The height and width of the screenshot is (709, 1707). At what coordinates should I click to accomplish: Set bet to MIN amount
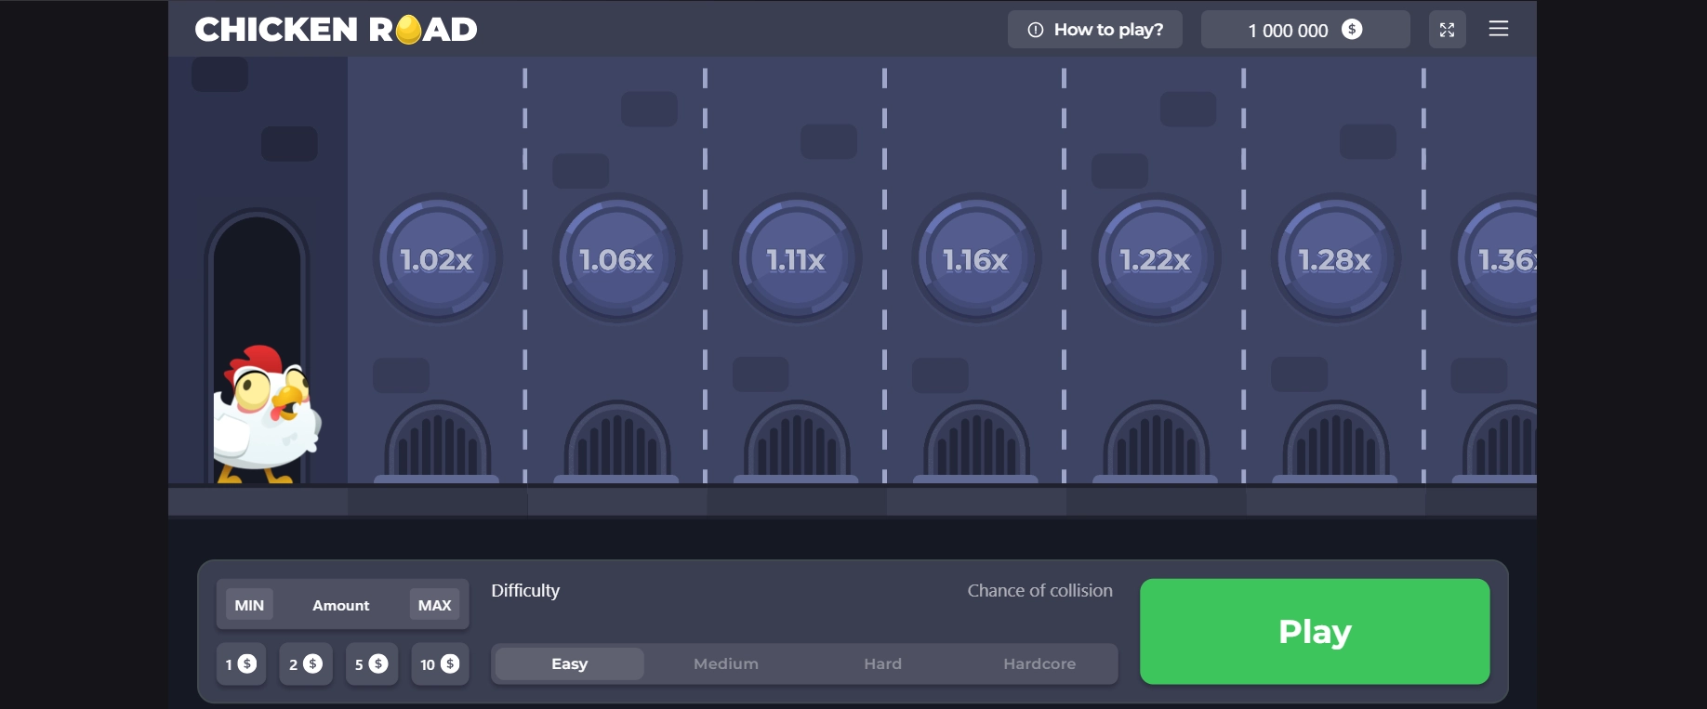[x=249, y=605]
